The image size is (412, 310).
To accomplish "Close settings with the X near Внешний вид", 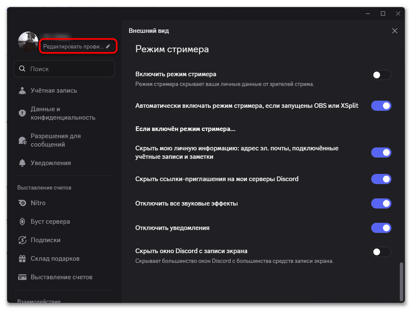I will click(x=395, y=31).
